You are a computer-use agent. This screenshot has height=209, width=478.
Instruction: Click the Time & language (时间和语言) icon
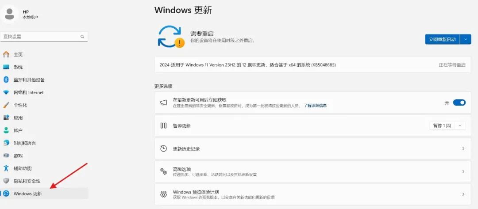coord(6,143)
